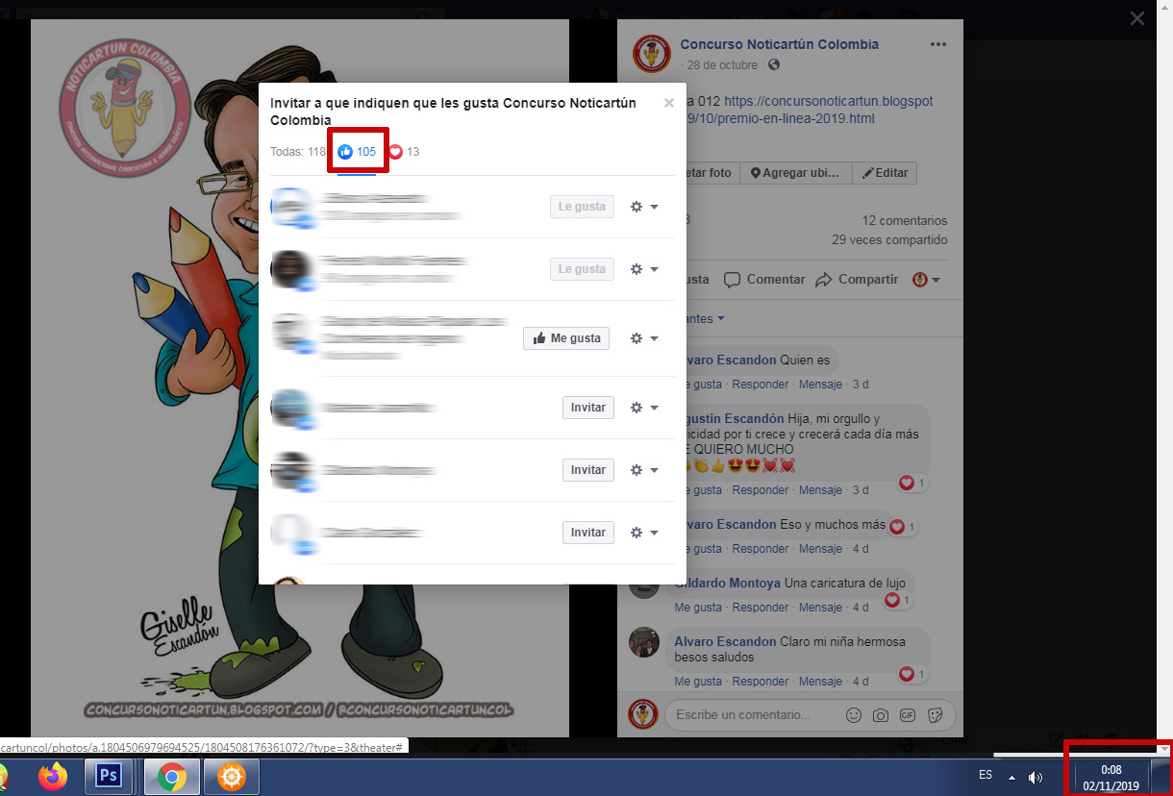This screenshot has width=1173, height=796.
Task: Open Photoshop from the taskbar
Action: coord(108,776)
